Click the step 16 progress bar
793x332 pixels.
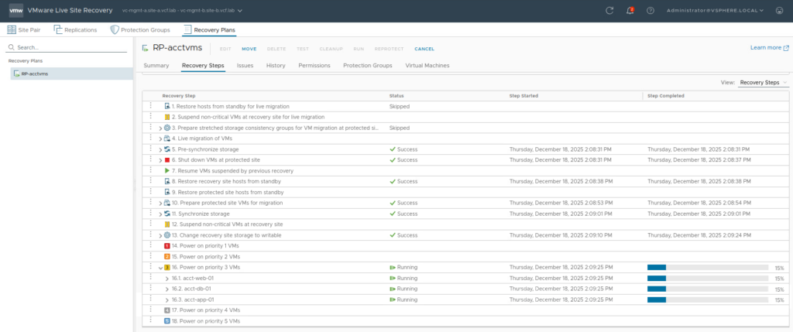[707, 267]
